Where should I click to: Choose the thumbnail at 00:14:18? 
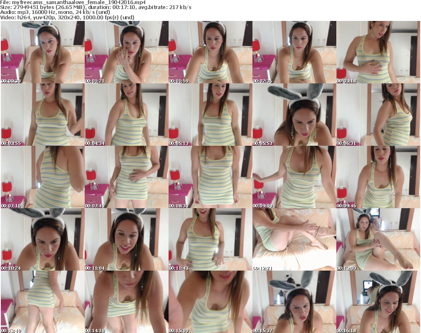pos(127,302)
